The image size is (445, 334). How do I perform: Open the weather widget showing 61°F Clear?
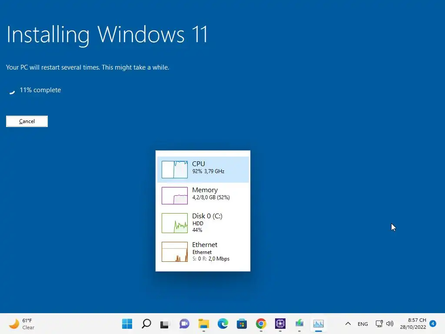point(21,324)
